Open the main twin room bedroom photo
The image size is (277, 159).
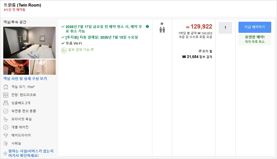tap(29, 43)
